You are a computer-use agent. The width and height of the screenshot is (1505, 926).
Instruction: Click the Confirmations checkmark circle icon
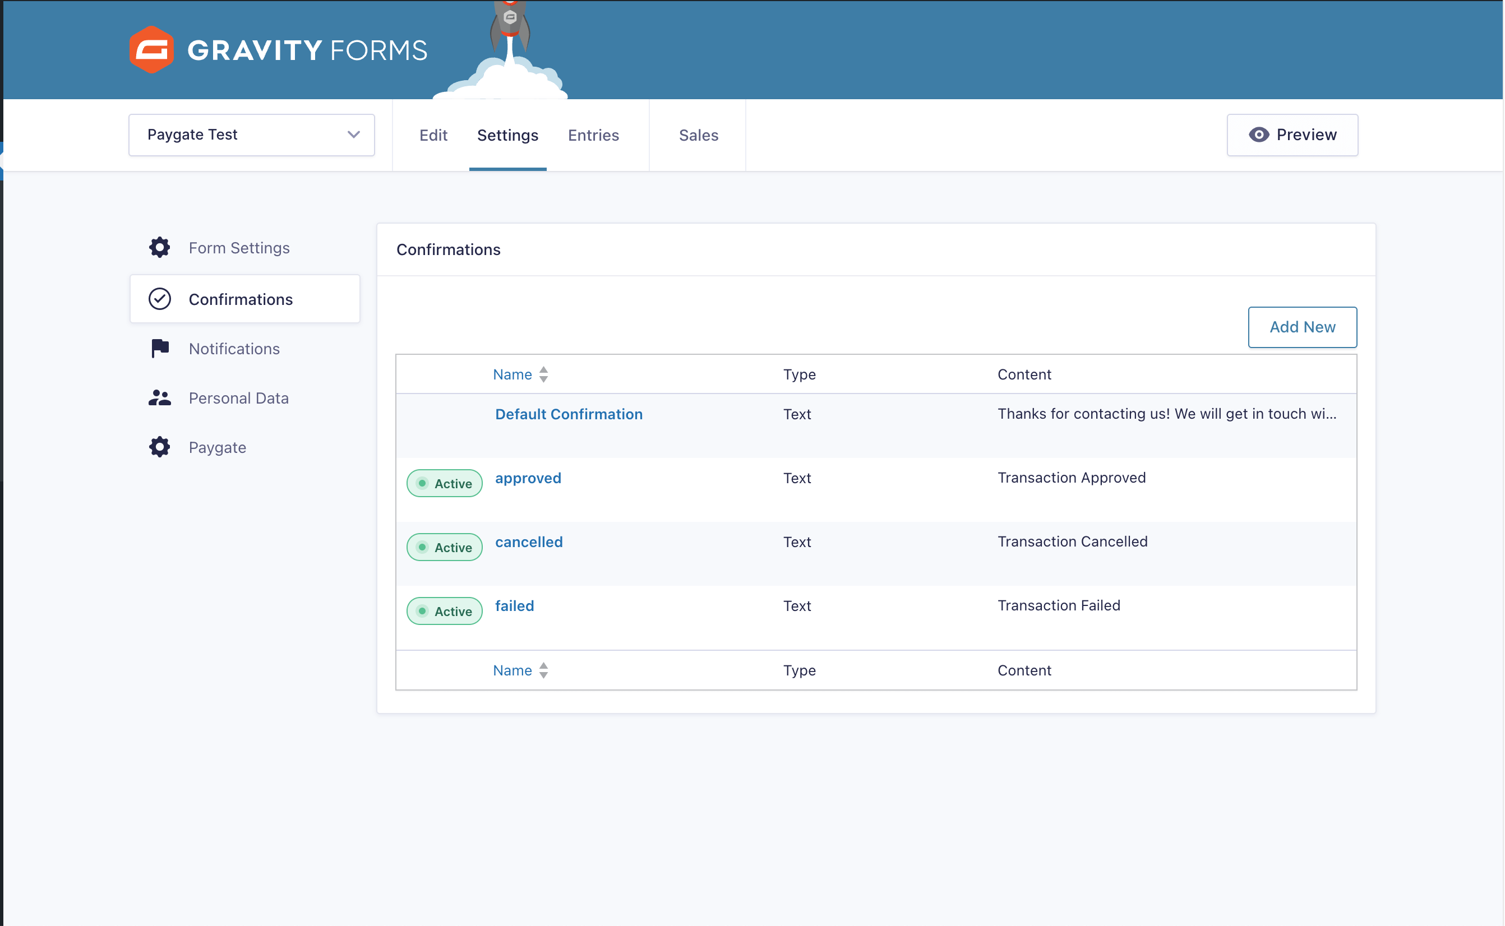pos(160,299)
